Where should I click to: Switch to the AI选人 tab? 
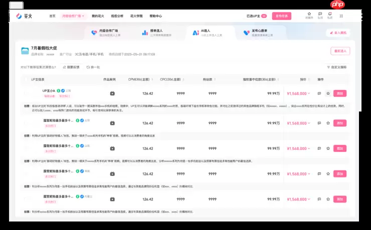(x=211, y=33)
